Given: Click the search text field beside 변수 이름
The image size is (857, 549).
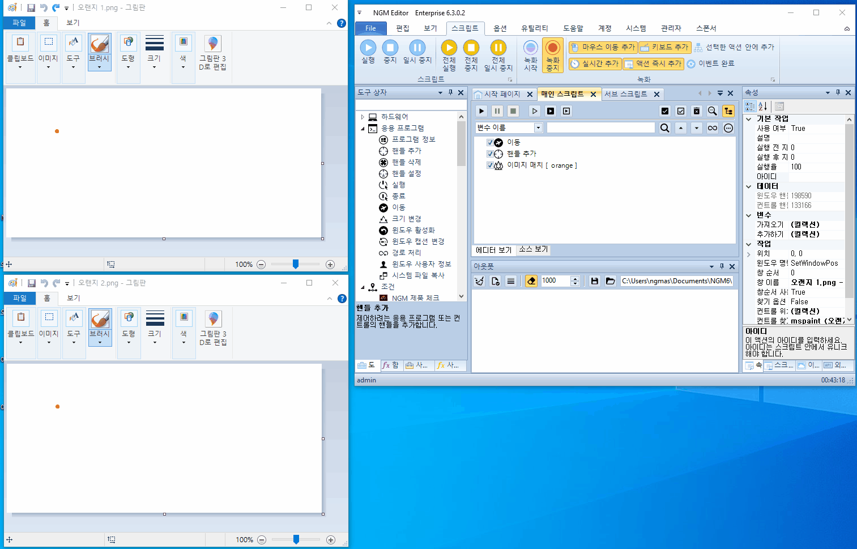Looking at the screenshot, I should click(x=600, y=128).
